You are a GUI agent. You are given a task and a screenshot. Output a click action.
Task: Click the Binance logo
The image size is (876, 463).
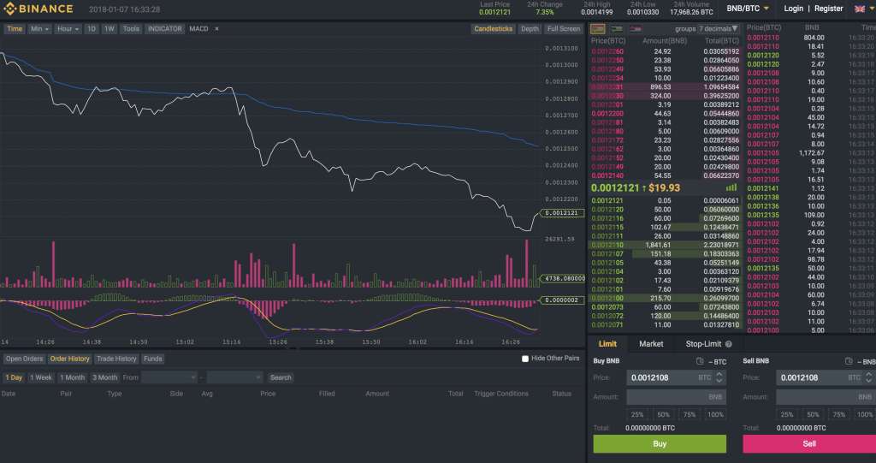click(38, 9)
